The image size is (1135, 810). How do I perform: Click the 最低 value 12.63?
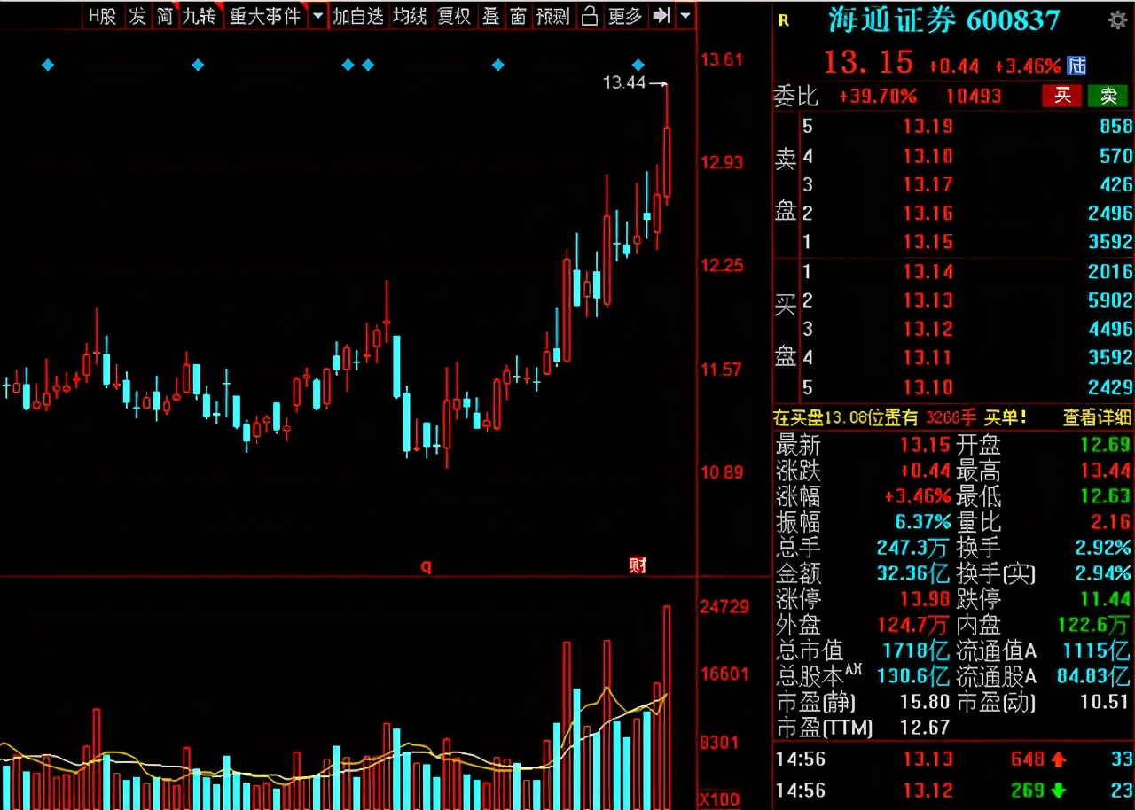pos(1104,496)
